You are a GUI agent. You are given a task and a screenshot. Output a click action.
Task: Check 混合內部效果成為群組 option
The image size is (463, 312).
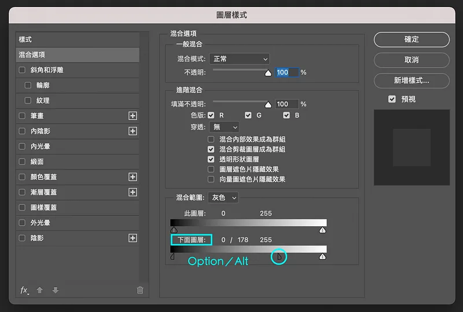211,139
